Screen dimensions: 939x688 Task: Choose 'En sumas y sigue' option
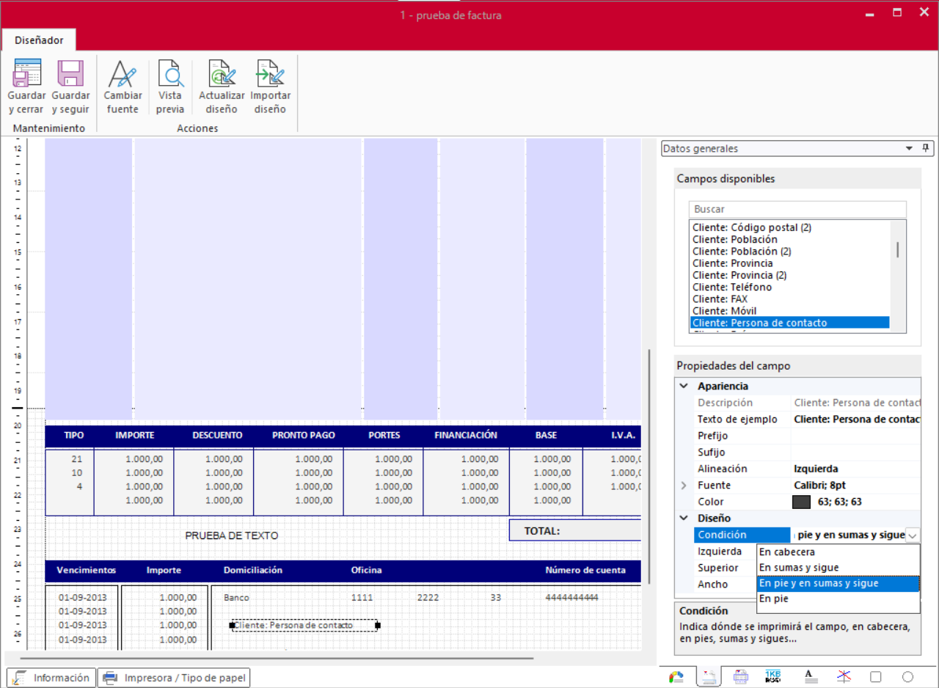(x=838, y=568)
